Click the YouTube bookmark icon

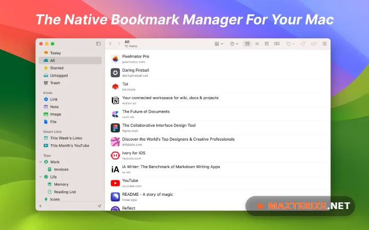tap(115, 183)
